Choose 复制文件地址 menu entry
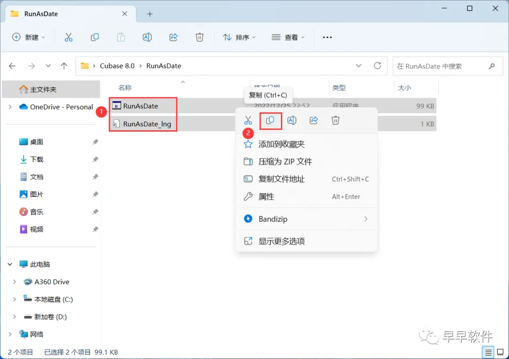Screen dimensions: 509x359 click(x=307, y=179)
